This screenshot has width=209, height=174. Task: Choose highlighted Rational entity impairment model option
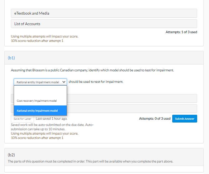[37, 111]
